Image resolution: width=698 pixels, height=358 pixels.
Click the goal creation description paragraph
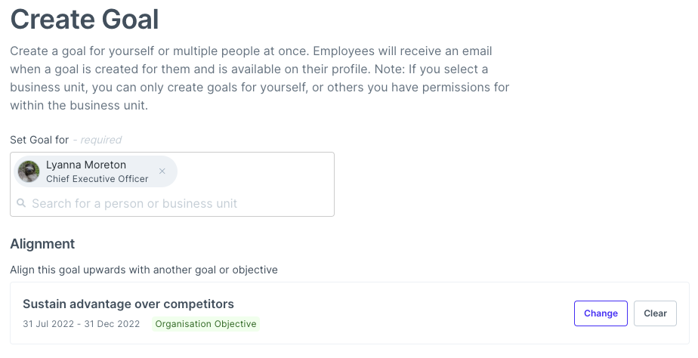[260, 79]
